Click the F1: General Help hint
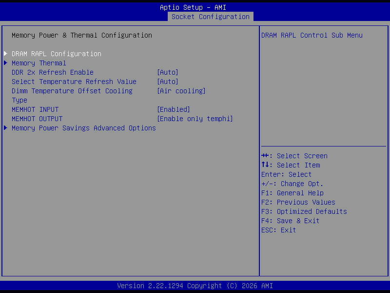 coord(292,193)
